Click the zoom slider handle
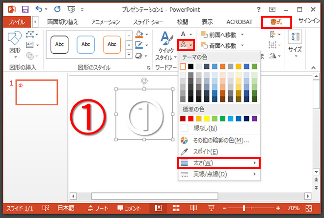This screenshot has width=324, height=218. click(x=244, y=208)
